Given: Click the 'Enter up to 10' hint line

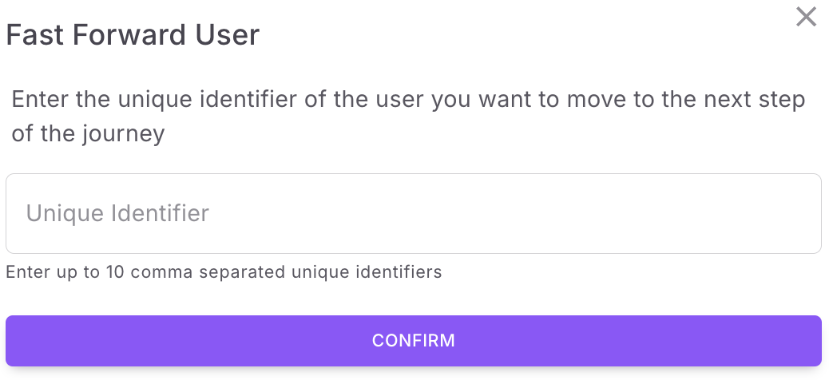Looking at the screenshot, I should pos(224,272).
